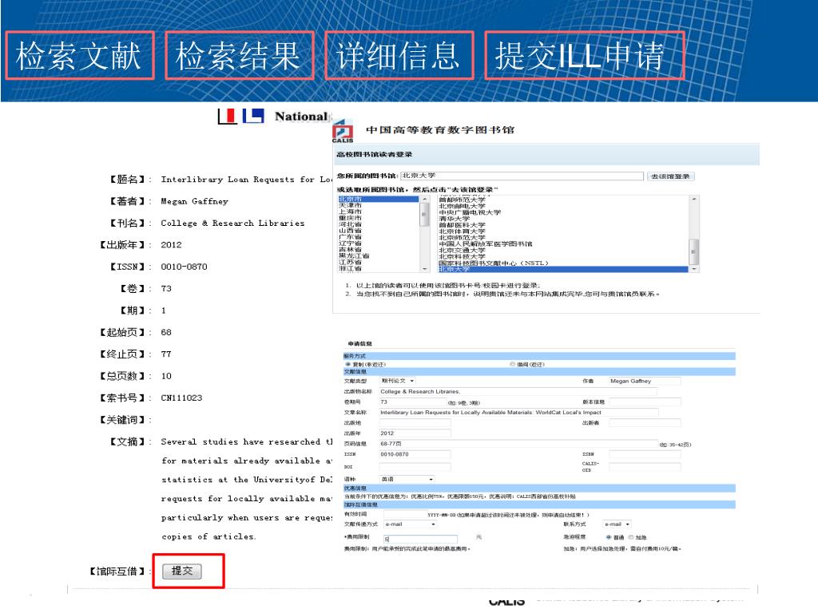Viewport: 818px width, 613px height.
Task: Click the up arrow of library list scrollbar
Action: tap(694, 199)
